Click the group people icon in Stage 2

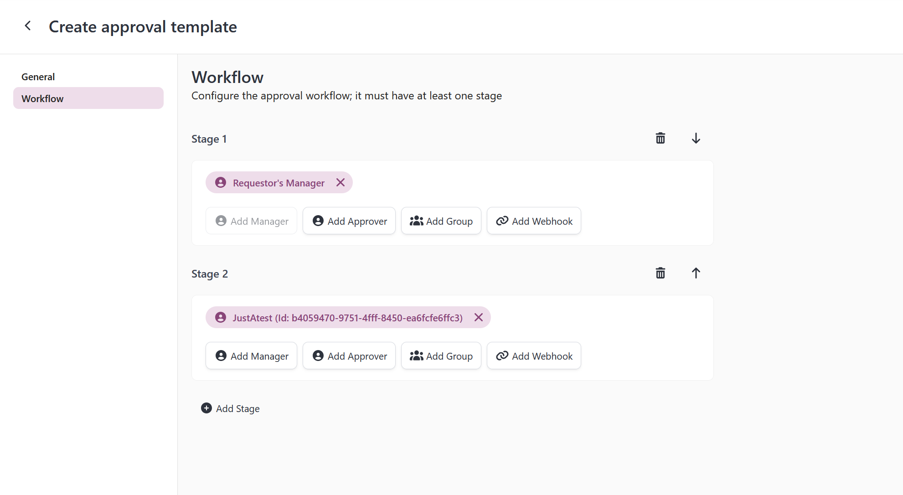[416, 355]
